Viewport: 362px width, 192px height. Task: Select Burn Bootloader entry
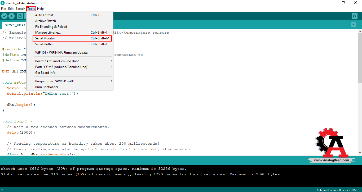point(70,87)
